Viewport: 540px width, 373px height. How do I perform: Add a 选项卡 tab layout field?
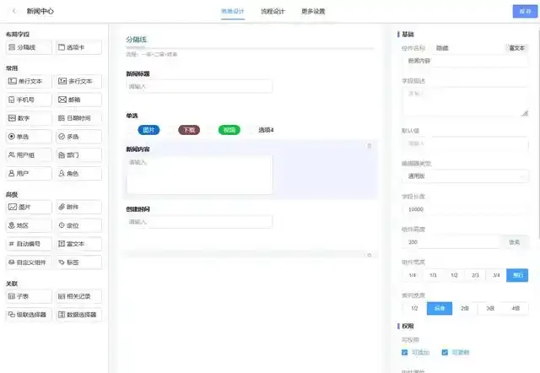tap(78, 47)
